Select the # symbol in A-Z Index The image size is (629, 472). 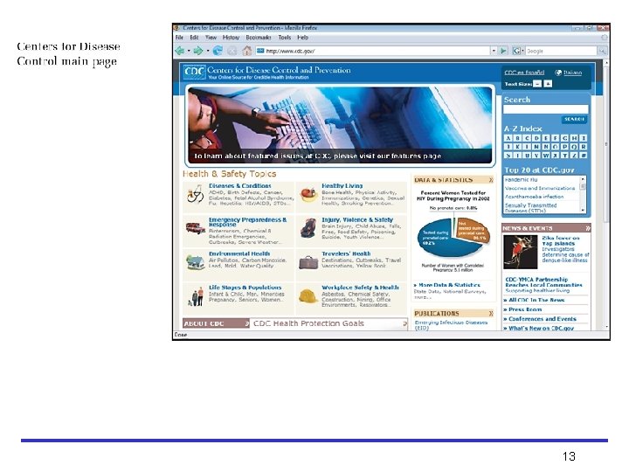[x=584, y=156]
